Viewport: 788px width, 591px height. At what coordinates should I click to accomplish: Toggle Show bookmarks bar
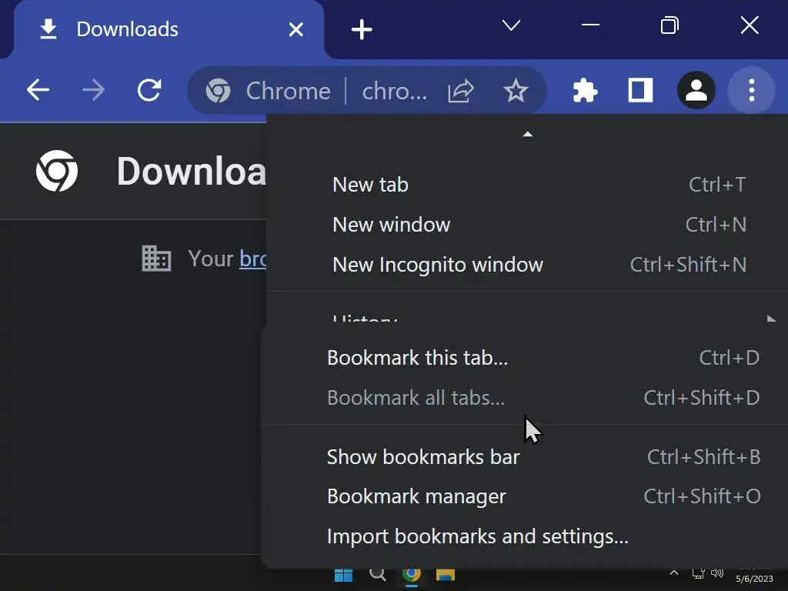(x=524, y=457)
